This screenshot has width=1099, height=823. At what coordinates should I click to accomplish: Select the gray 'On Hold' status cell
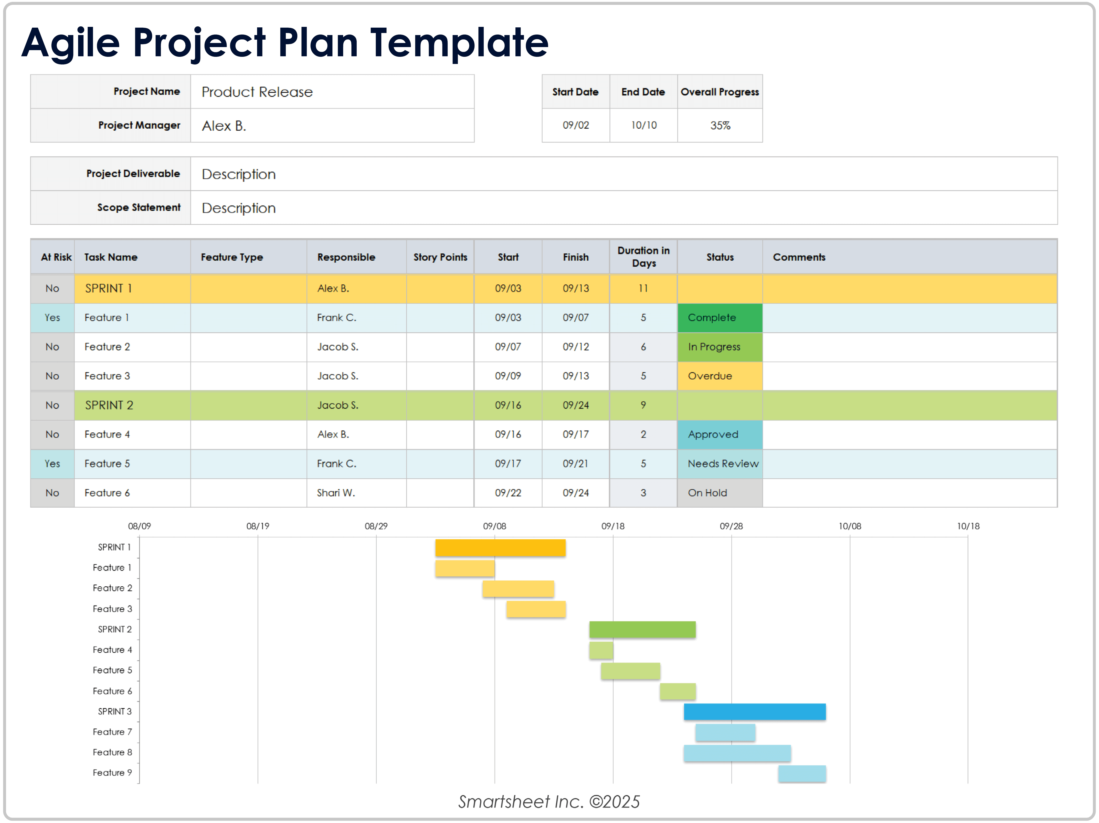tap(720, 493)
